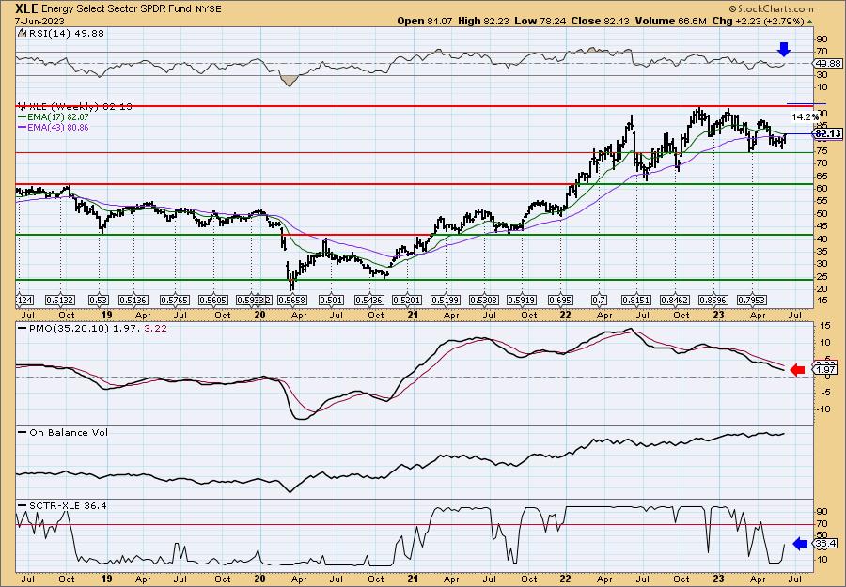Click the 0.7953 ratio value

click(752, 300)
